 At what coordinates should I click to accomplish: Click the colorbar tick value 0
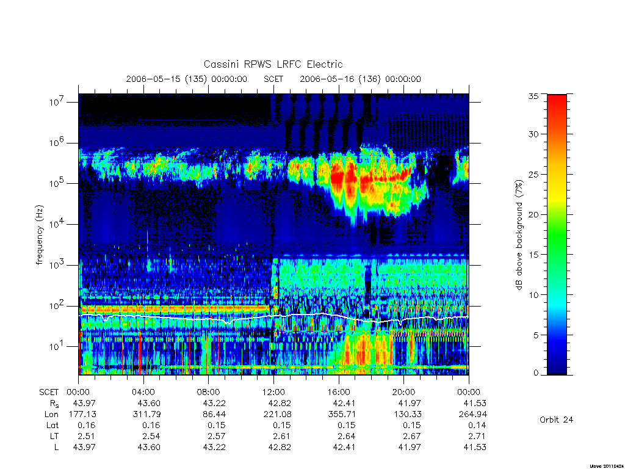536,373
